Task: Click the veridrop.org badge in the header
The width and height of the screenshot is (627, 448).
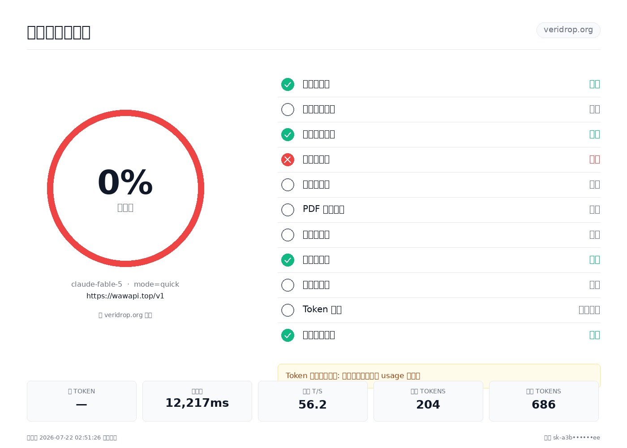Action: [x=568, y=30]
